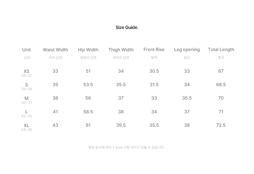
Task: Click the Unit header label
Action: 27,50
